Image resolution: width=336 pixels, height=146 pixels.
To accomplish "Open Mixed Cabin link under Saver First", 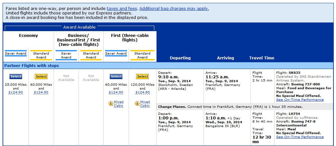I will tap(119, 104).
